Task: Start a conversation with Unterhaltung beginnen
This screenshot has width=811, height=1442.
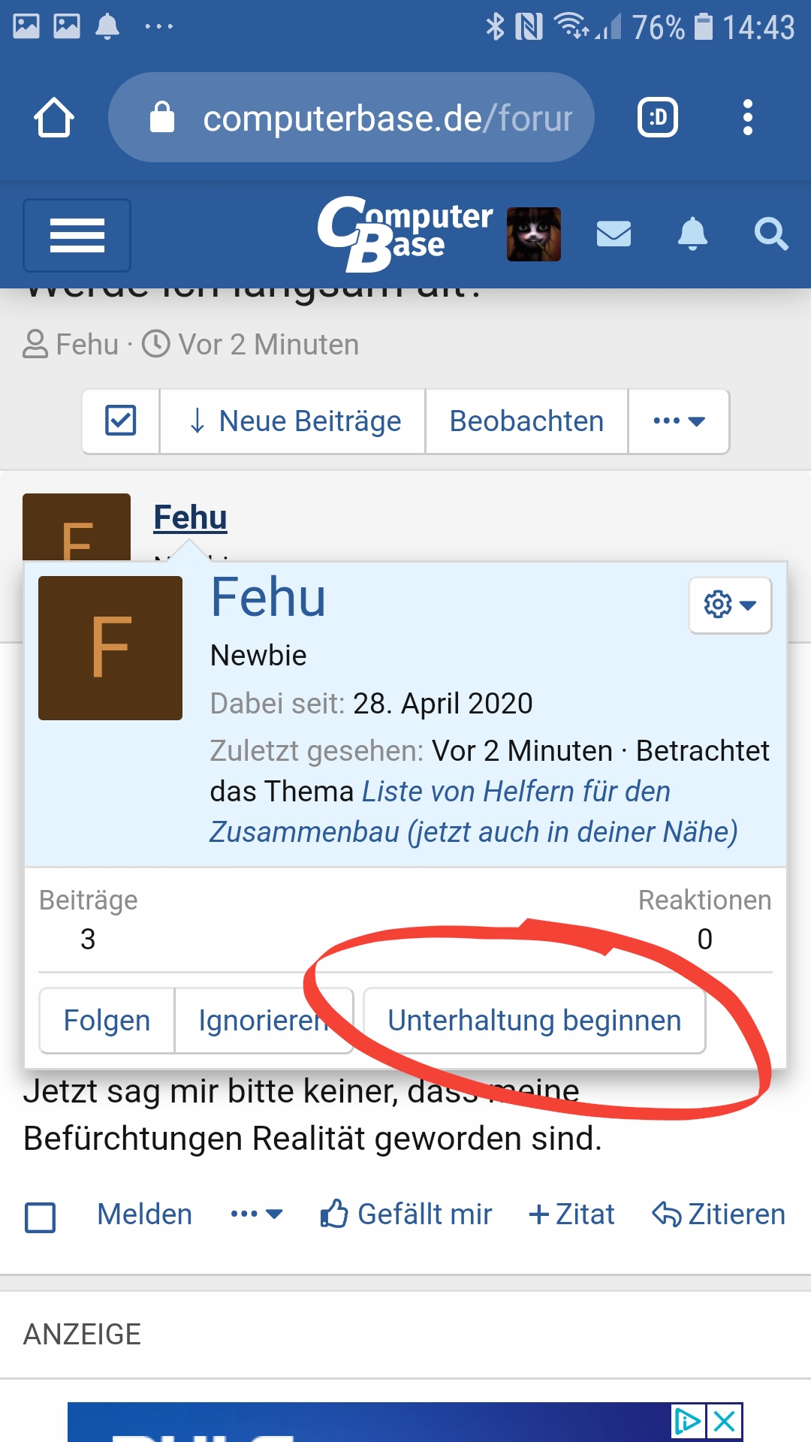Action: [x=534, y=1020]
